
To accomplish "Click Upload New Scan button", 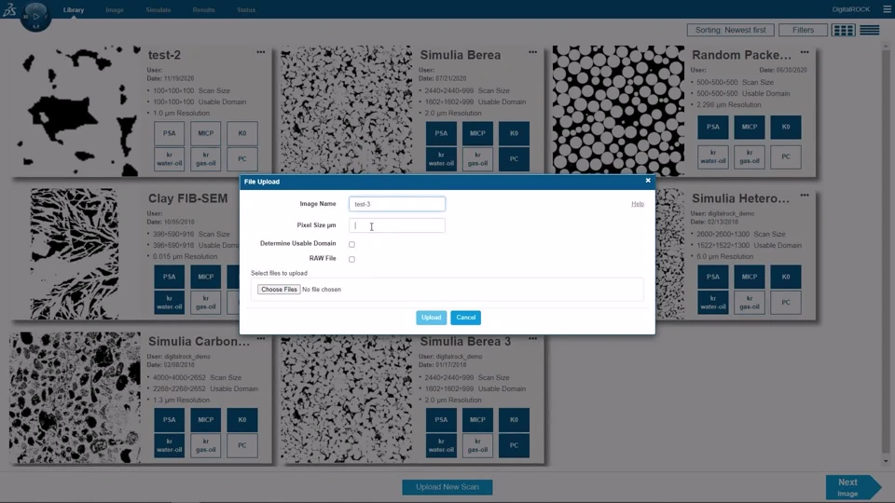I will point(447,487).
